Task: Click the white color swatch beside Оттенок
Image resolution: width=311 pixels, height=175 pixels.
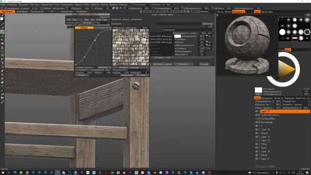Action: pyautogui.click(x=259, y=90)
